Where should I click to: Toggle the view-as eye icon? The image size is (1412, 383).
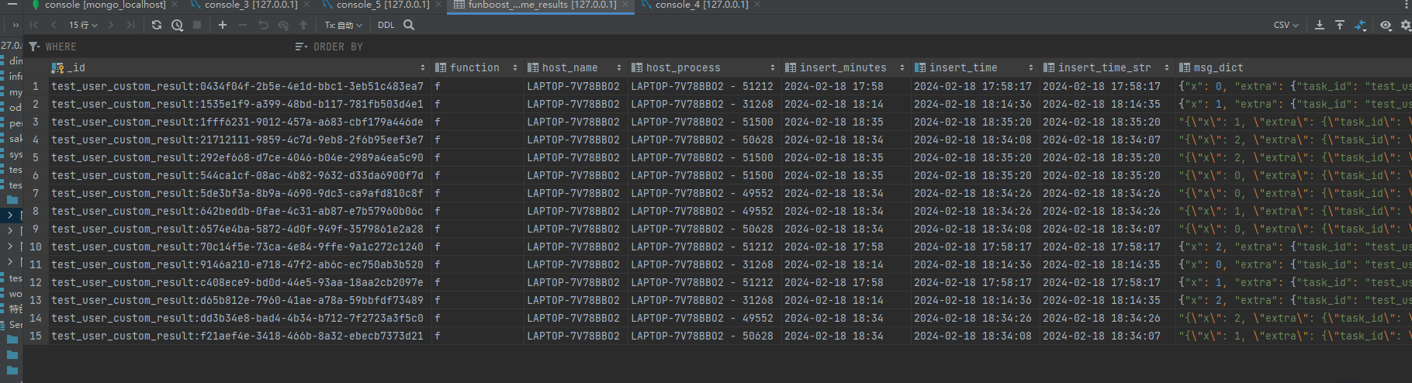pos(1386,25)
